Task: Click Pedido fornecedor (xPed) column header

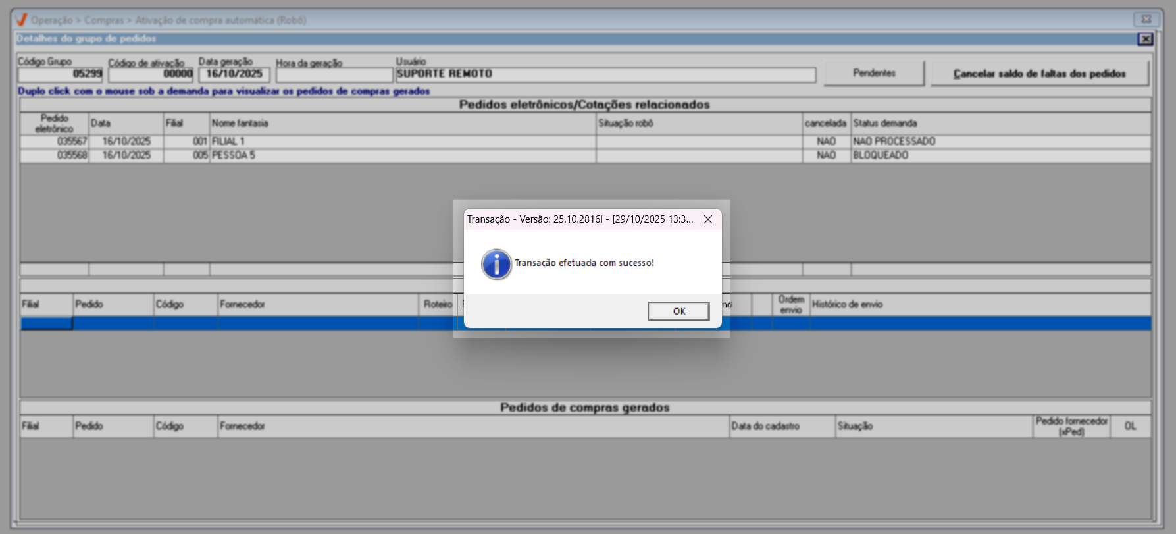Action: pos(1071,426)
